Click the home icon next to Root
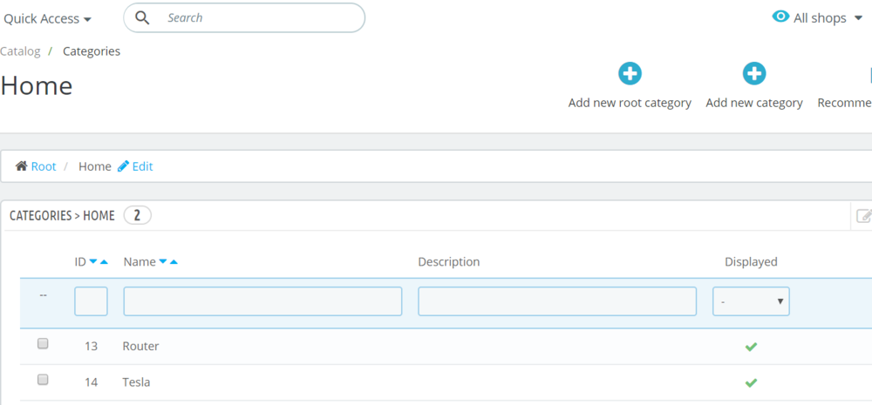Image resolution: width=872 pixels, height=405 pixels. [x=21, y=166]
